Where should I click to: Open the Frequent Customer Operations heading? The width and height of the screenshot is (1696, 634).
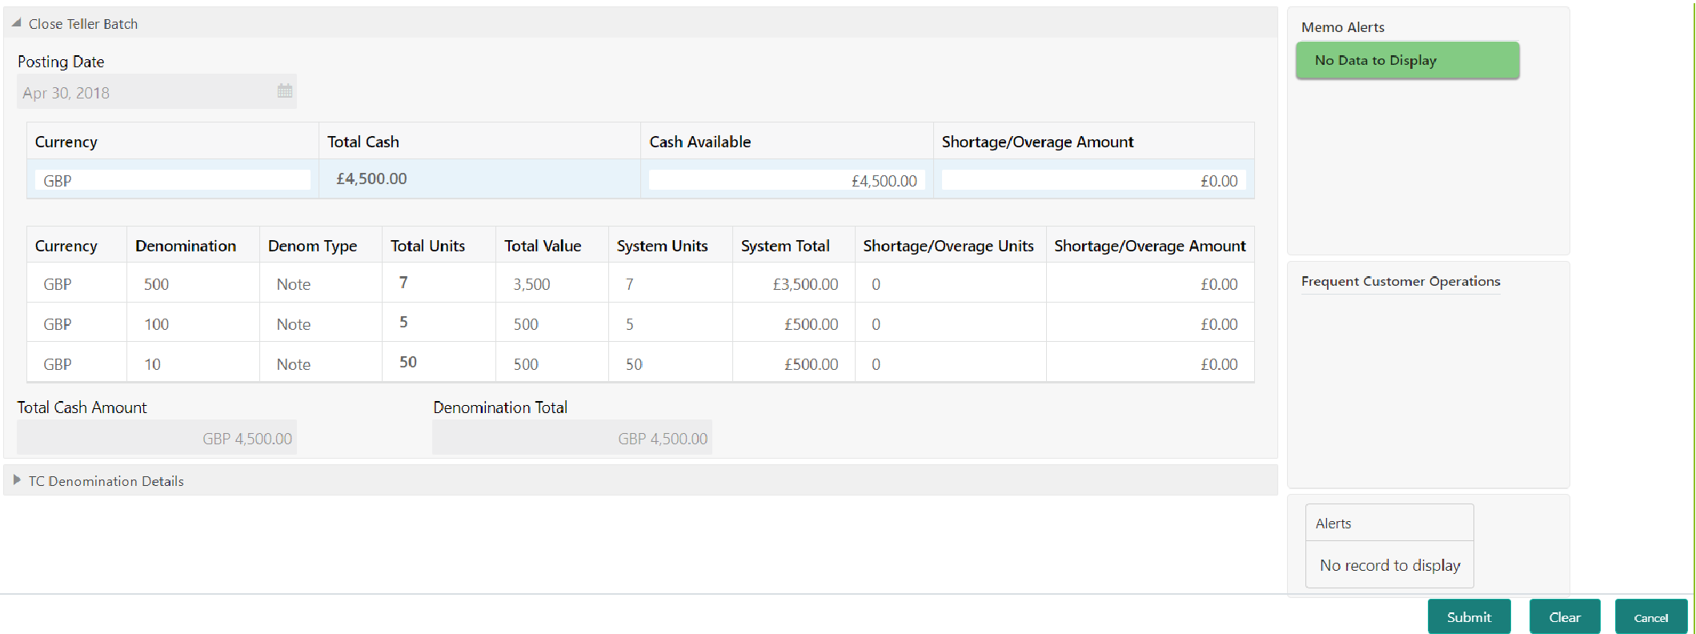tap(1401, 281)
